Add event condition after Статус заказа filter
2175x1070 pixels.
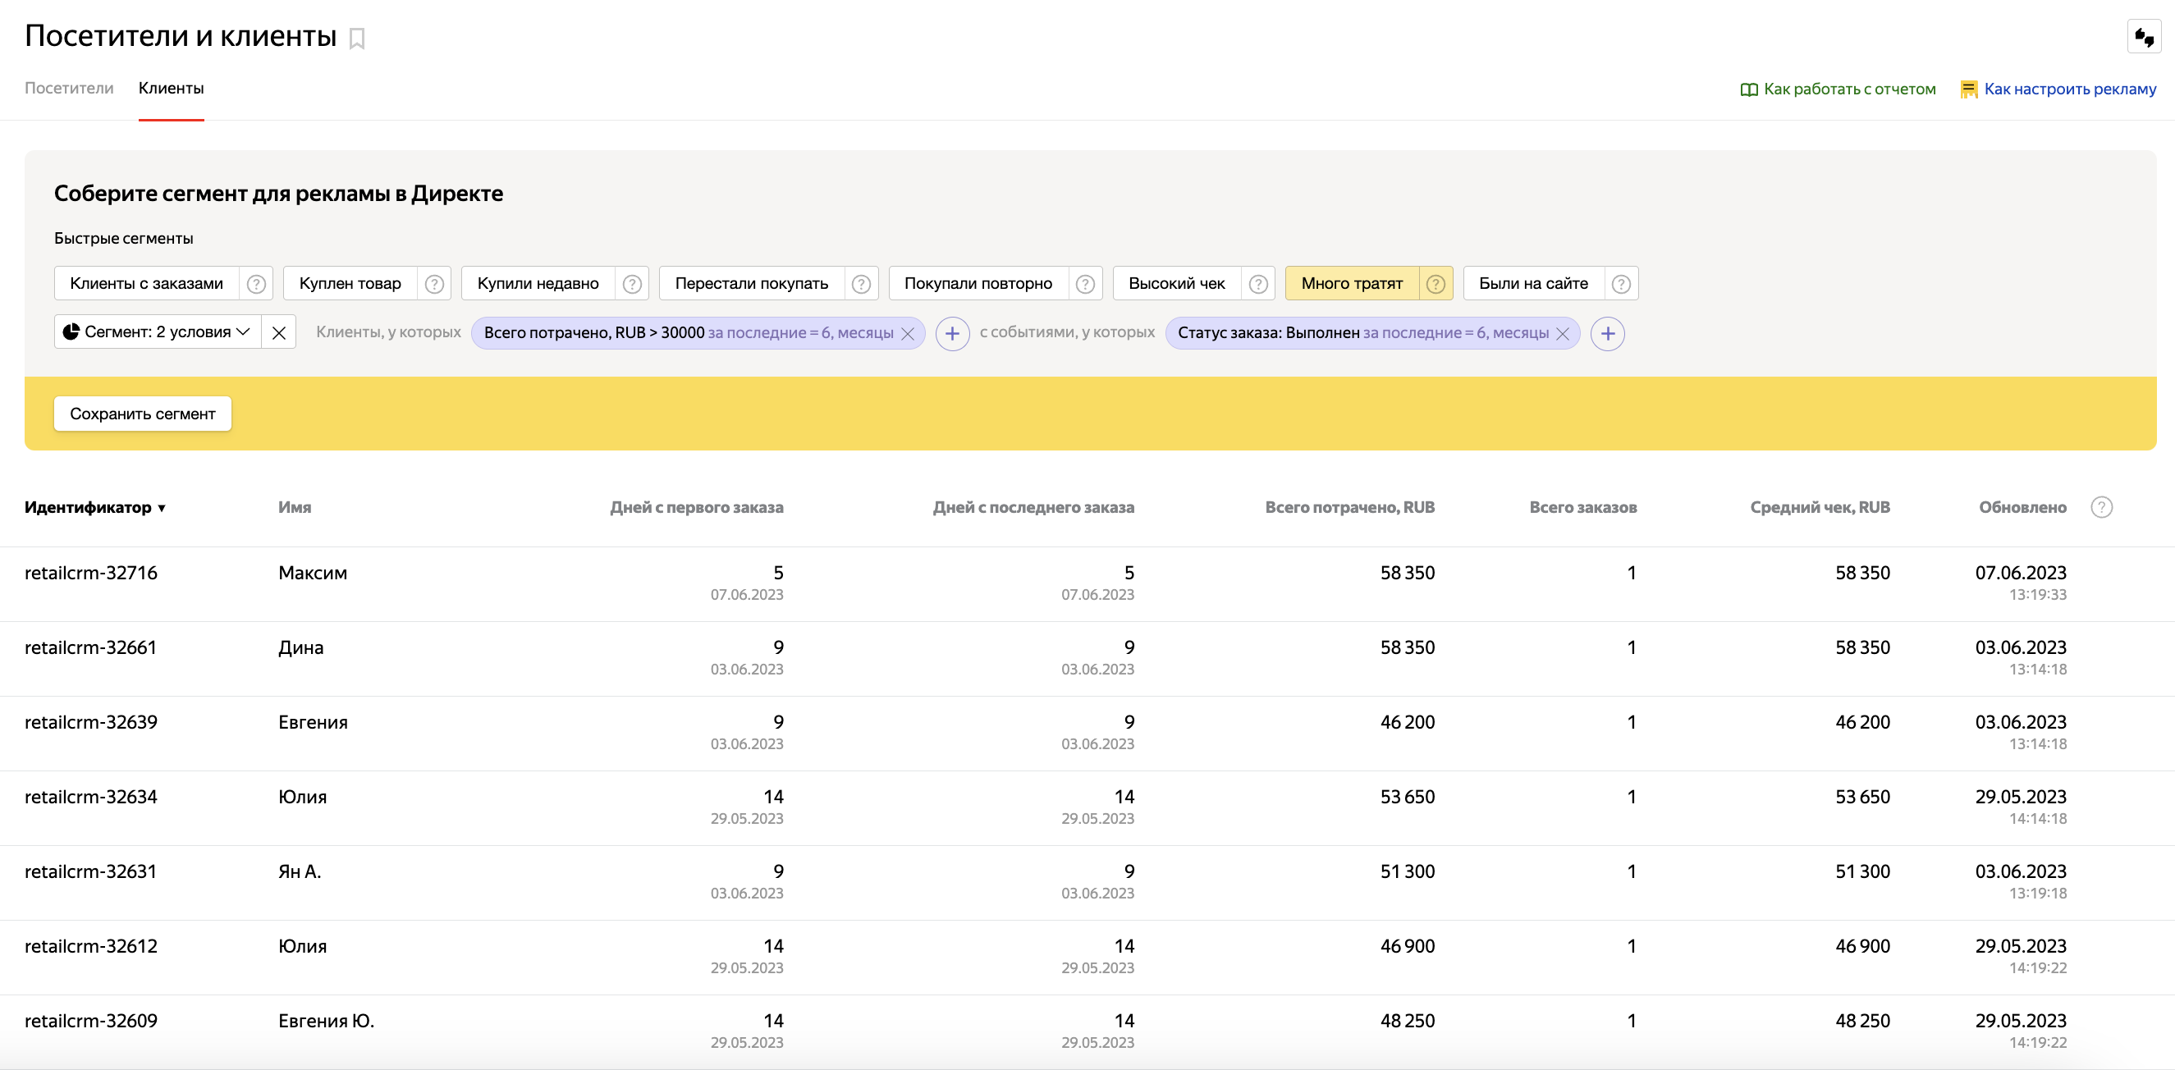pyautogui.click(x=1607, y=333)
